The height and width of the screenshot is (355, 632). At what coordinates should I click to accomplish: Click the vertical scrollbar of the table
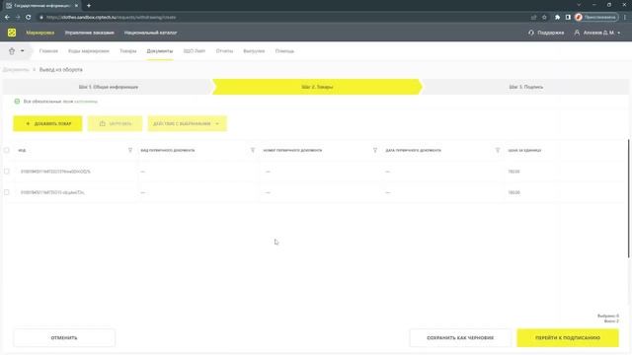pyautogui.click(x=628, y=198)
